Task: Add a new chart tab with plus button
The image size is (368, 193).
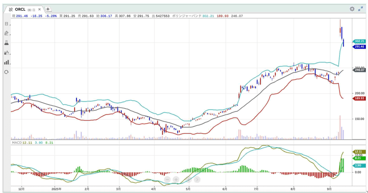Action: [48, 9]
